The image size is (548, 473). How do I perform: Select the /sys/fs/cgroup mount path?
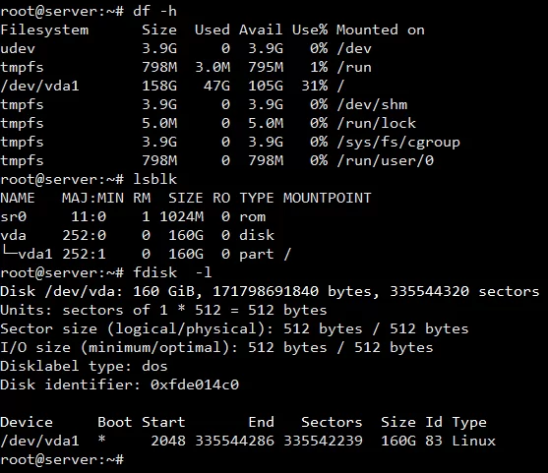pyautogui.click(x=398, y=142)
